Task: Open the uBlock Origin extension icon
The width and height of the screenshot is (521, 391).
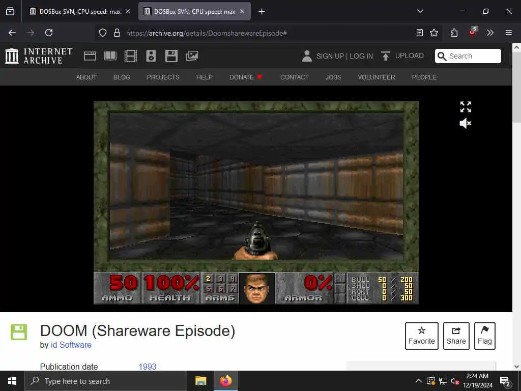Action: click(x=472, y=32)
